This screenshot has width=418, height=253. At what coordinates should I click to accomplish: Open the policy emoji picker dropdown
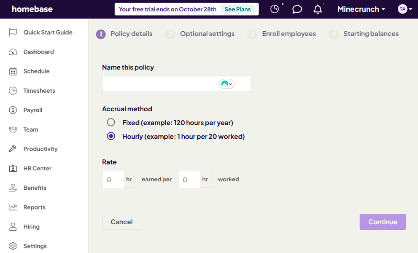[227, 83]
